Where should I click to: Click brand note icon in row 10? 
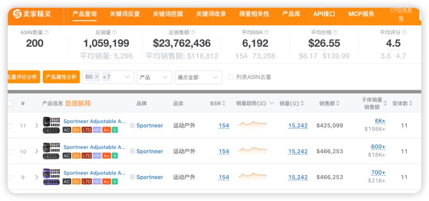(132, 151)
